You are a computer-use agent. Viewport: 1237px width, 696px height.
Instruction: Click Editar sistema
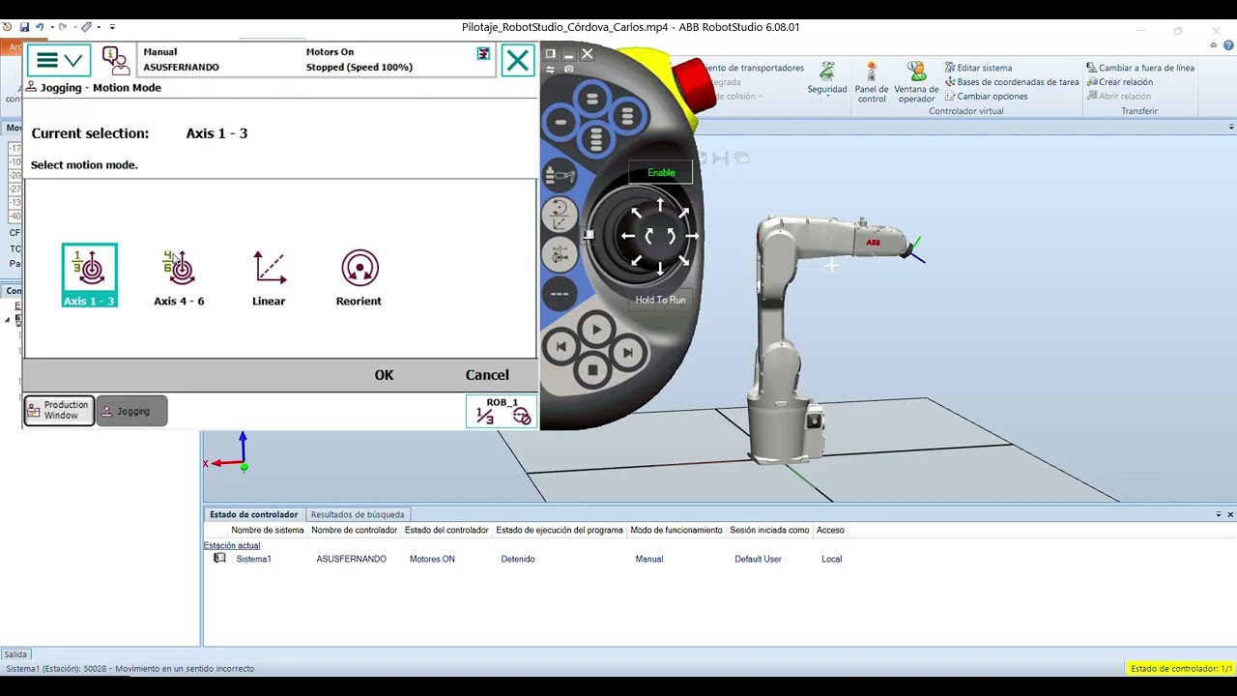pos(978,68)
